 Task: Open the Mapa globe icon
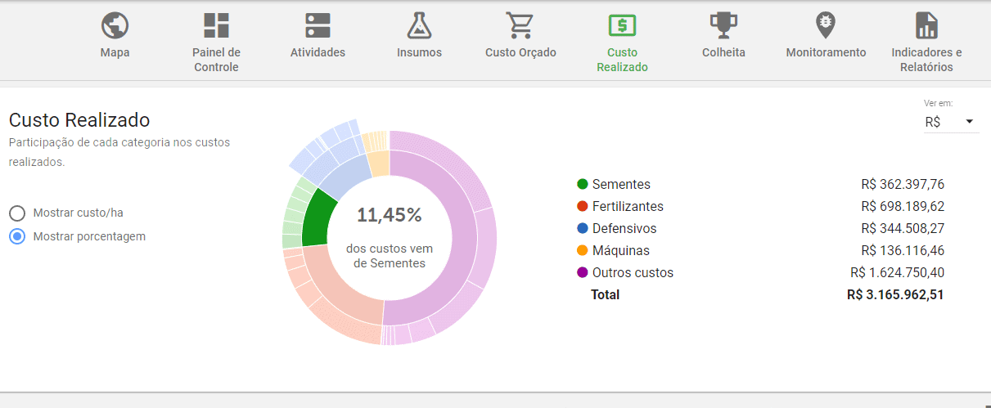(x=115, y=25)
